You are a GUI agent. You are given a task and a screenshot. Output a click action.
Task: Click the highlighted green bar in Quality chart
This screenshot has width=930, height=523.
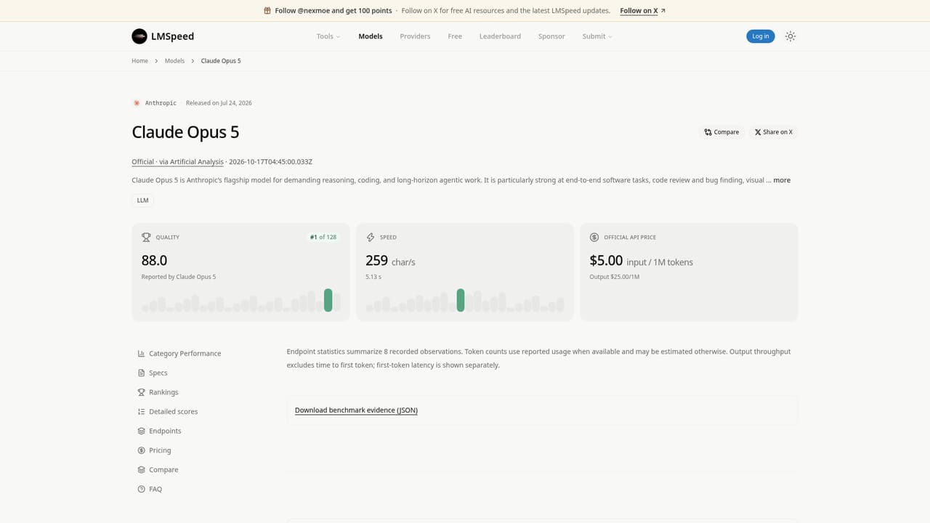point(328,300)
